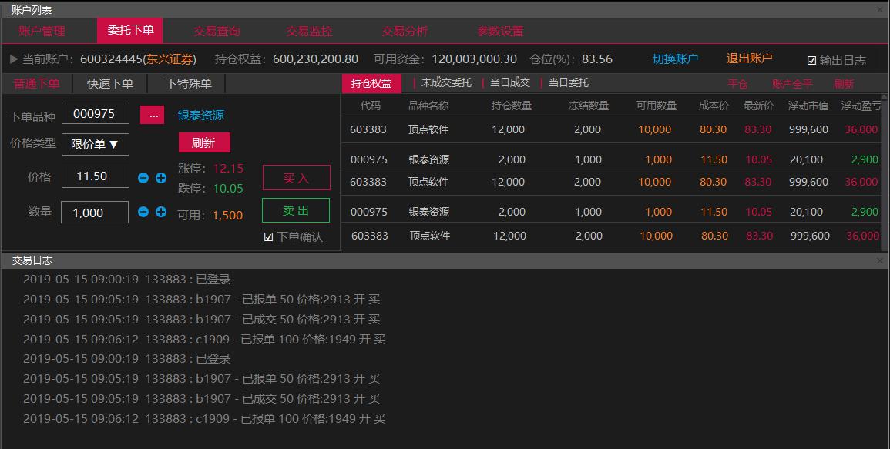Click the 退出账户 link
Viewport: 890px width, 449px height.
click(749, 59)
